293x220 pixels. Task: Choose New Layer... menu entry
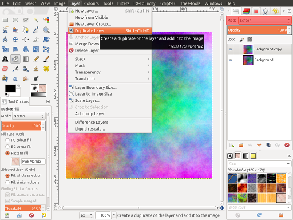tap(110, 11)
